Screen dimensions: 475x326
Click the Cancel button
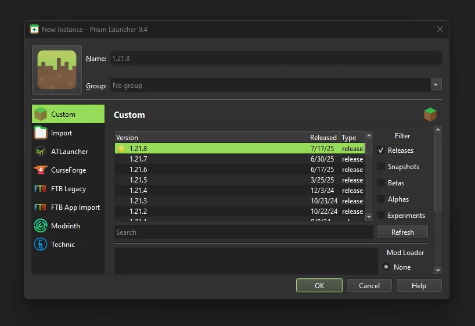[369, 285]
